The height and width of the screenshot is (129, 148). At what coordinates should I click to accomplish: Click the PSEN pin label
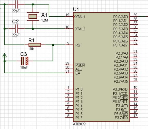80,65
